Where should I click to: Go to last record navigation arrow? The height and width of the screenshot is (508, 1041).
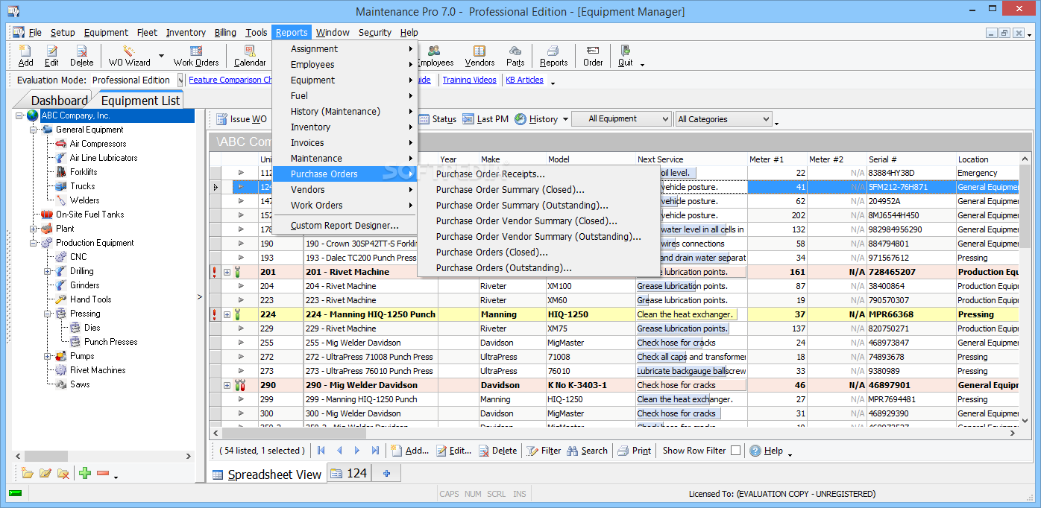click(x=375, y=451)
